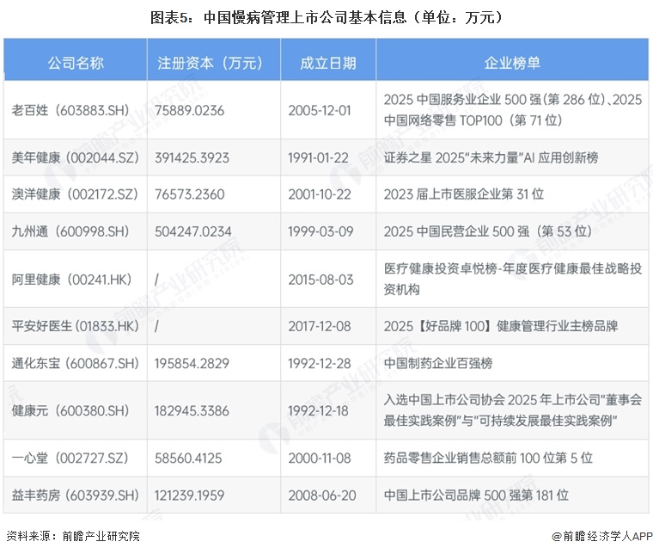Click capital value 76573.2360
Viewport: 653px width, 554px height.
(190, 194)
